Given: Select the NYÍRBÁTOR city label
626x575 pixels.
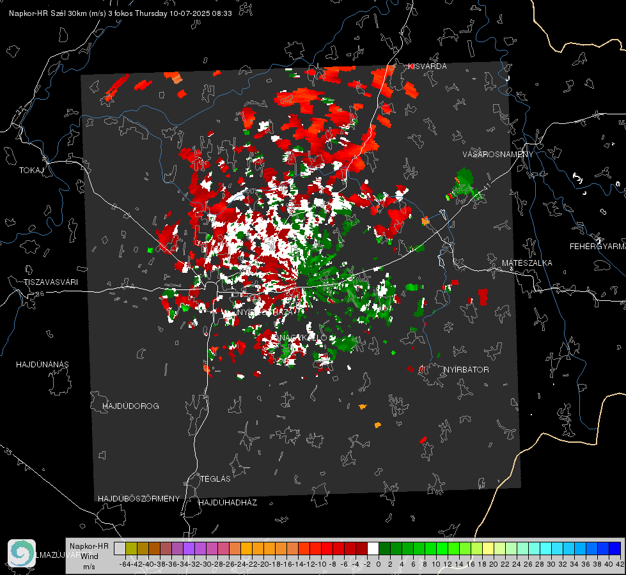Looking at the screenshot, I should [466, 369].
